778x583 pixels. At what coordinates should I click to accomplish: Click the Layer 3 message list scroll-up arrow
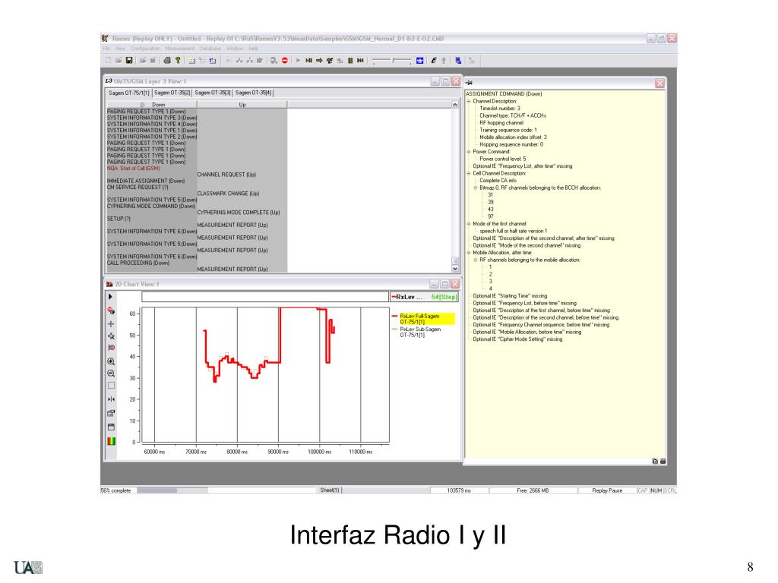click(455, 105)
